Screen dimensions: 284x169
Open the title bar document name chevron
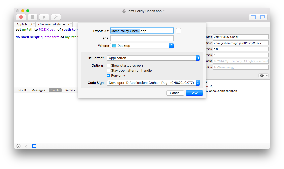click(164, 11)
